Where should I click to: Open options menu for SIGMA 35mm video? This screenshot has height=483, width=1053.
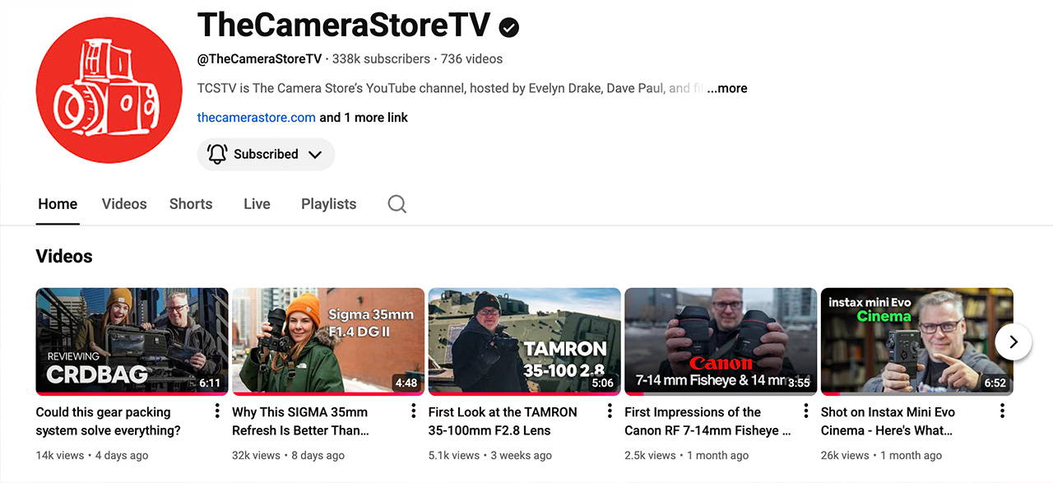[413, 411]
